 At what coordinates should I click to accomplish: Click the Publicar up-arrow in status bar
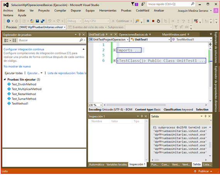(x=195, y=171)
